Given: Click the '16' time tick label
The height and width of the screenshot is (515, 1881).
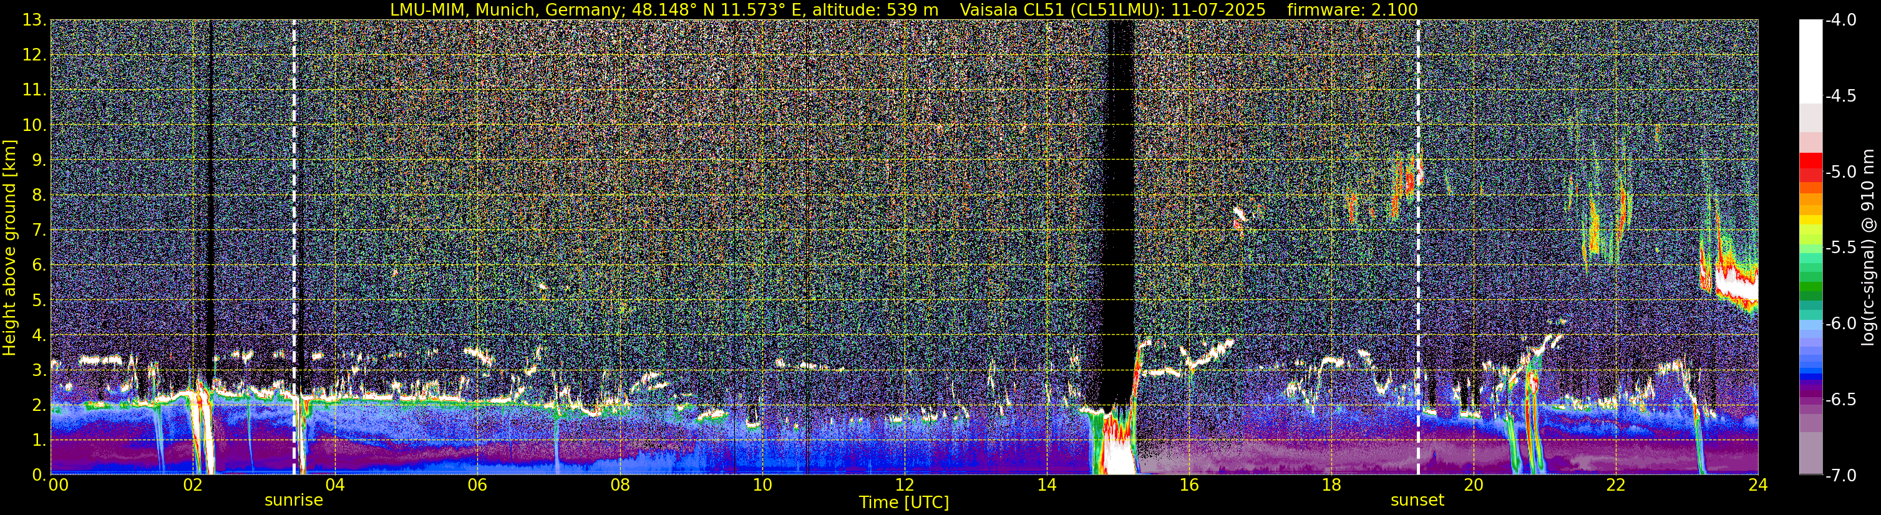Looking at the screenshot, I should [1190, 485].
